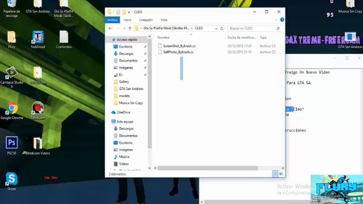Open Escritorio under Este equipo

pyautogui.click(x=126, y=143)
